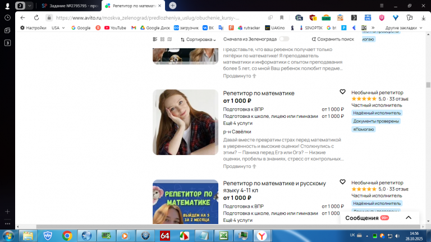Open 'Репетитор по математике и русскому языку 4-11 кл' title
The height and width of the screenshot is (242, 431).
274,187
